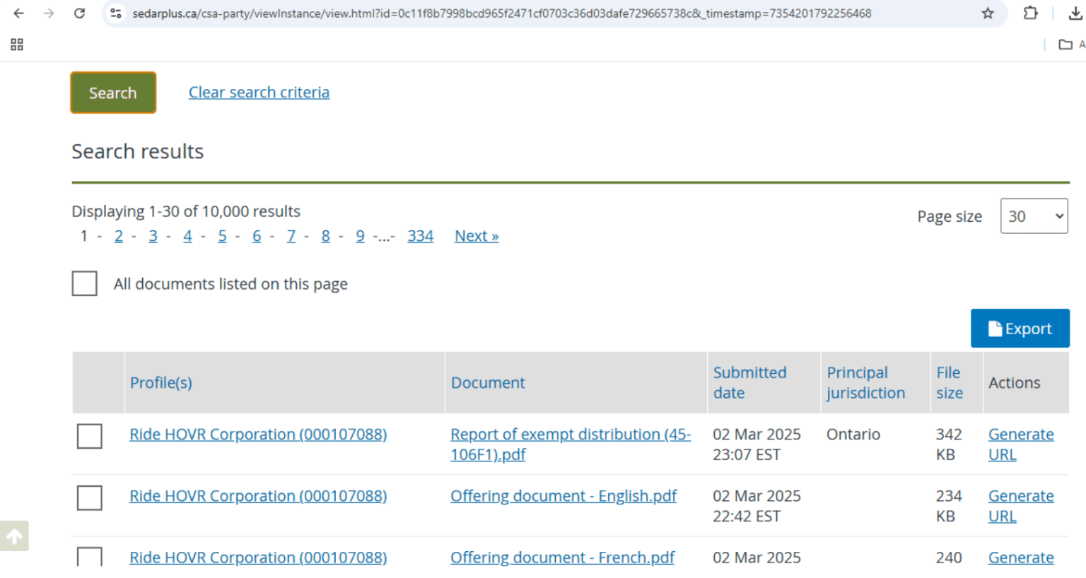Bookmark this page using the star icon

pyautogui.click(x=988, y=13)
